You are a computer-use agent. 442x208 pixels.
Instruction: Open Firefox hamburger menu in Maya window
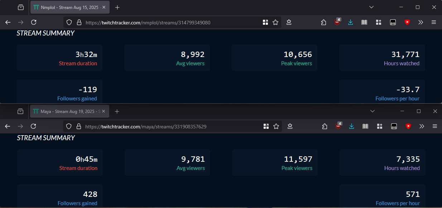(434, 126)
